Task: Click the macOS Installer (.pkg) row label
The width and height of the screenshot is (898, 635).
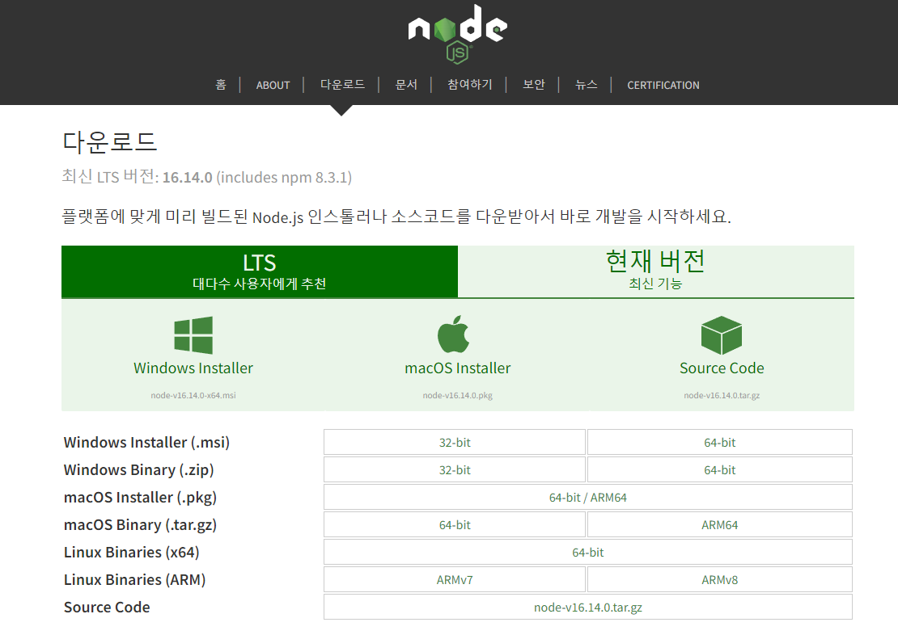Action: 140,497
